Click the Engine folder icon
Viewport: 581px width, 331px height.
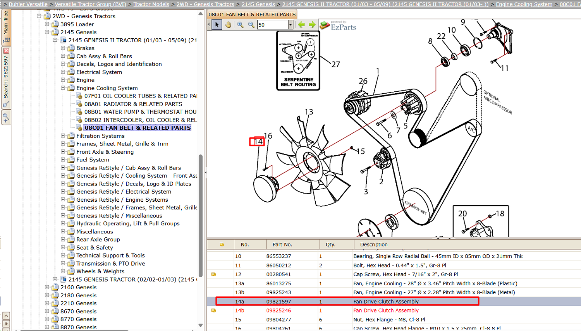71,80
